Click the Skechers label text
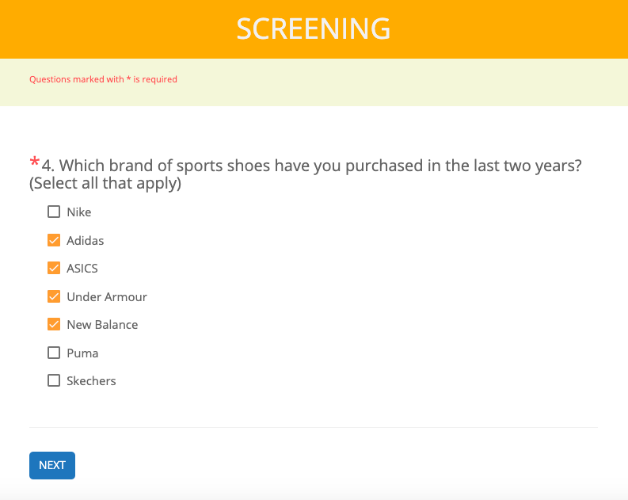 (x=91, y=380)
